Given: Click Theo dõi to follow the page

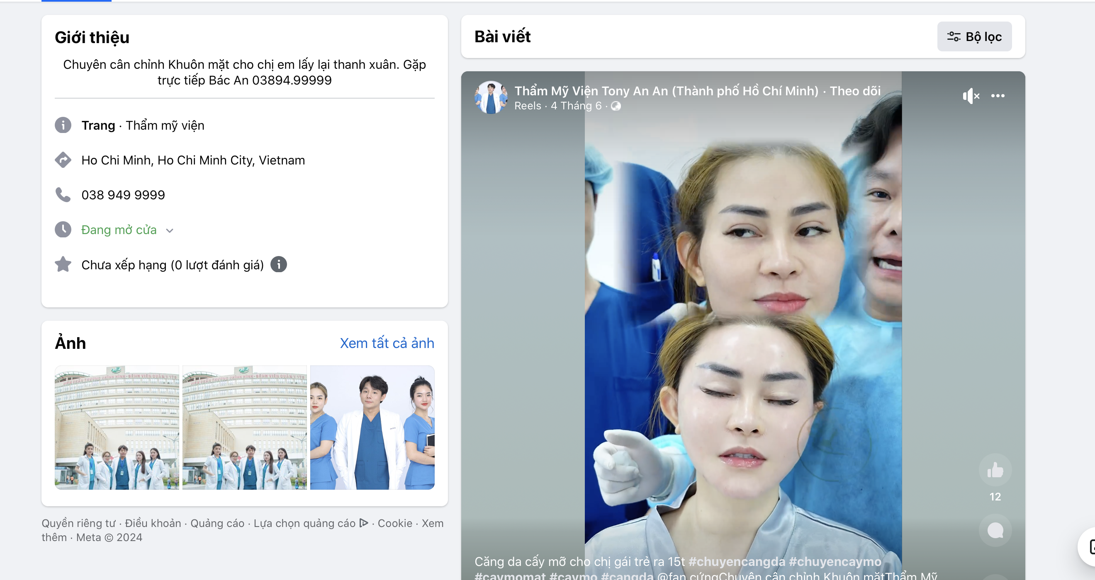Looking at the screenshot, I should pyautogui.click(x=855, y=91).
